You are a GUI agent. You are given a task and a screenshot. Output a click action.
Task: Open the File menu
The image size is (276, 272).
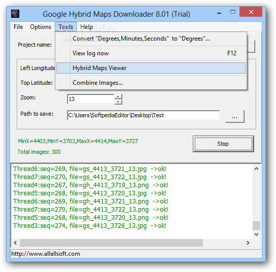18,27
